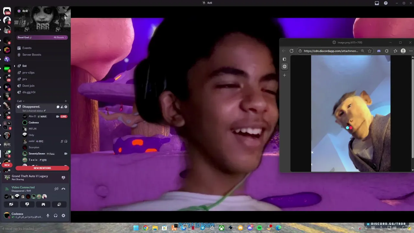Toggle noise suppression in voice panel
The width and height of the screenshot is (414, 233).
pyautogui.click(x=56, y=189)
